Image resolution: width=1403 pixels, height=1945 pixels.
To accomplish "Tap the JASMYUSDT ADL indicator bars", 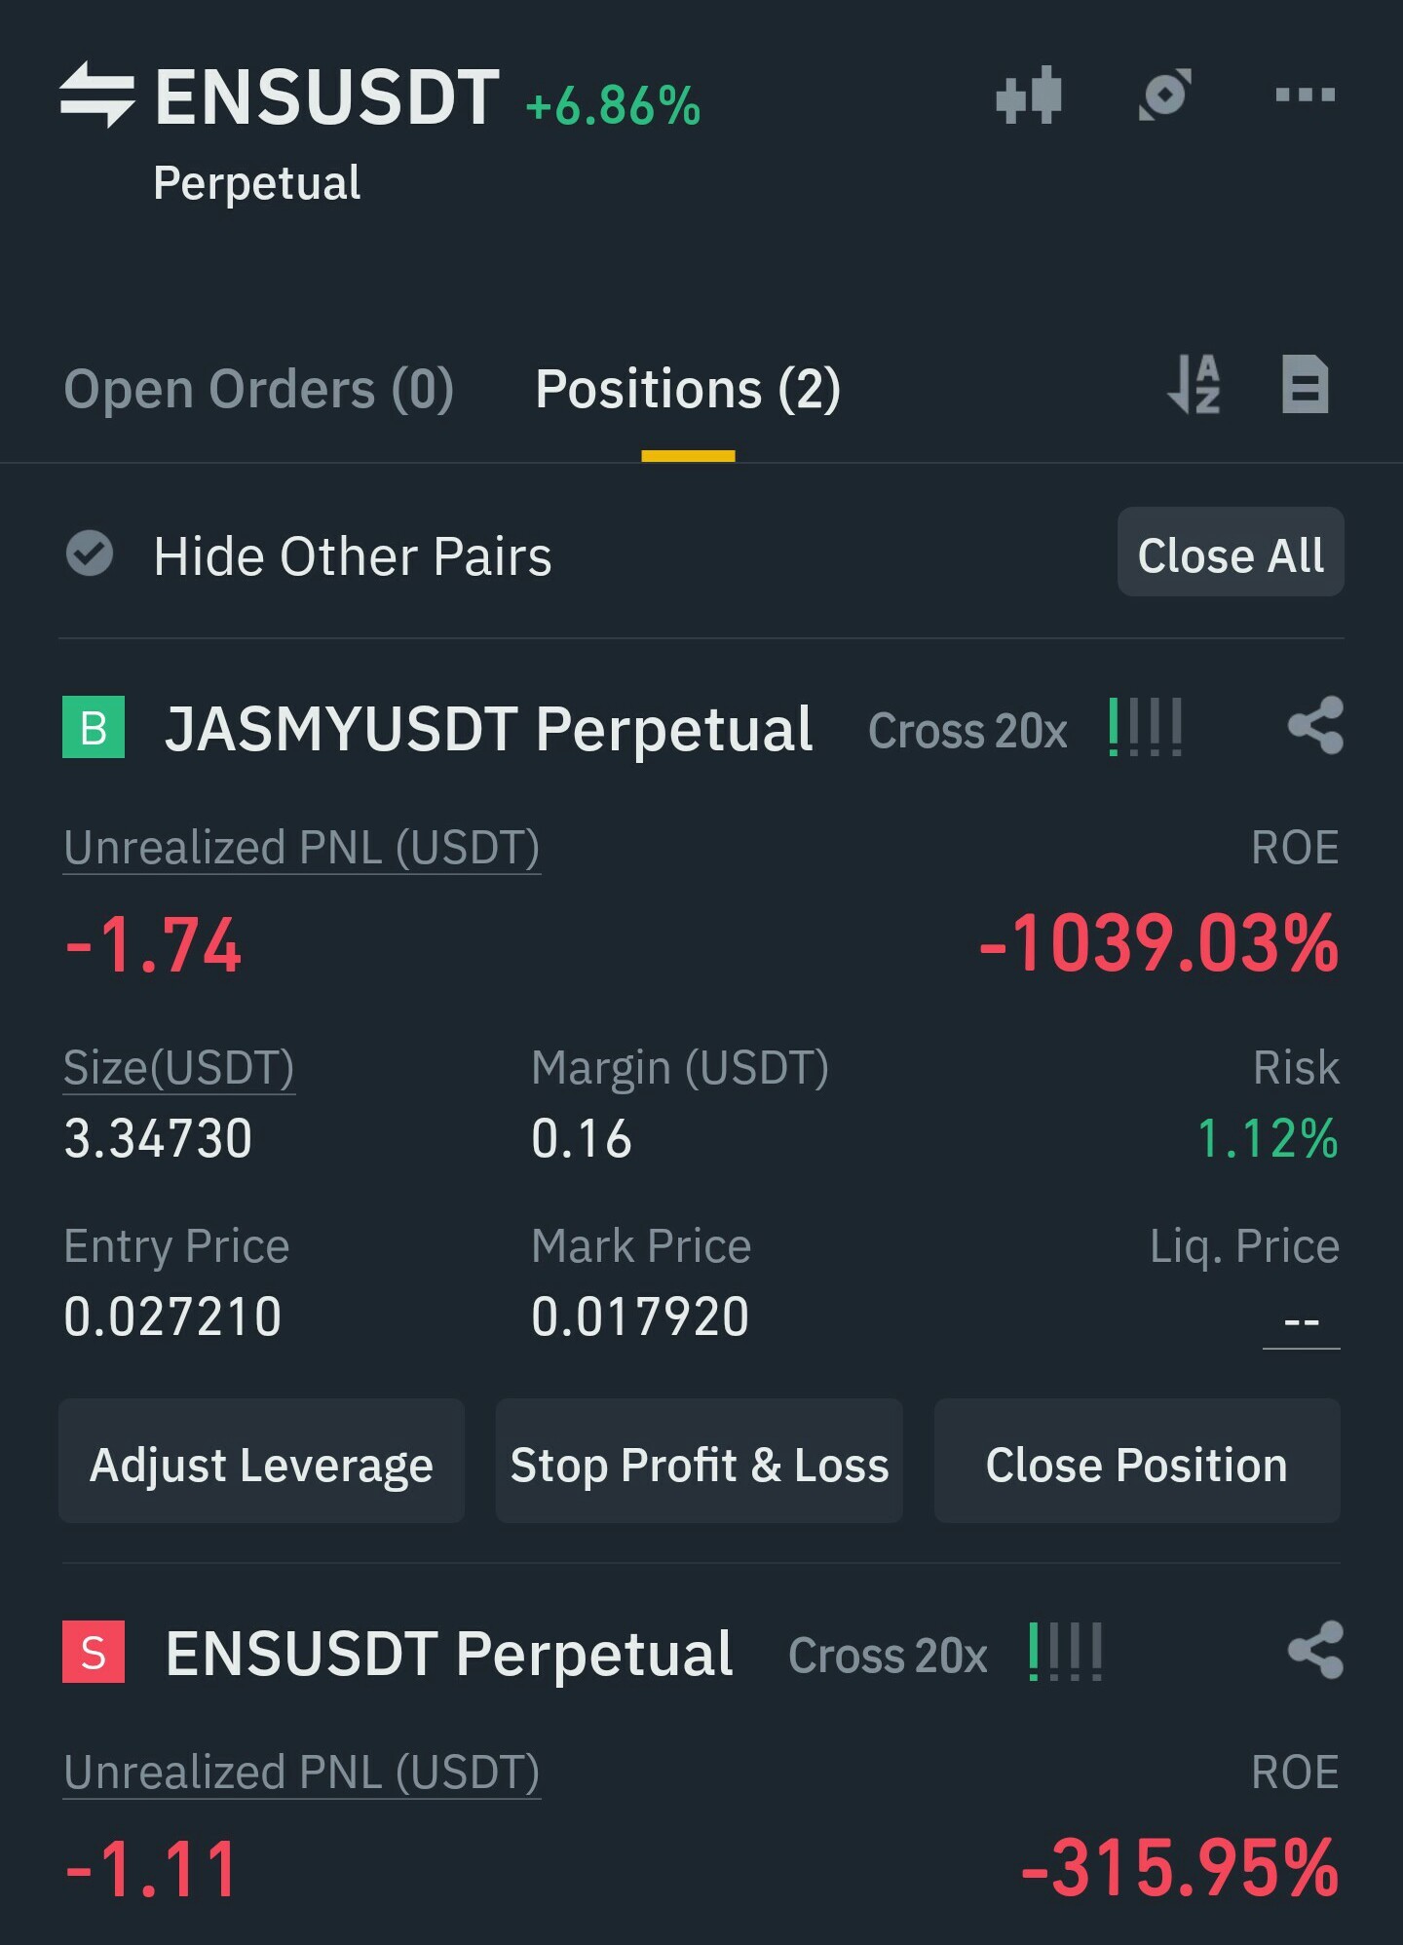I will [1146, 727].
